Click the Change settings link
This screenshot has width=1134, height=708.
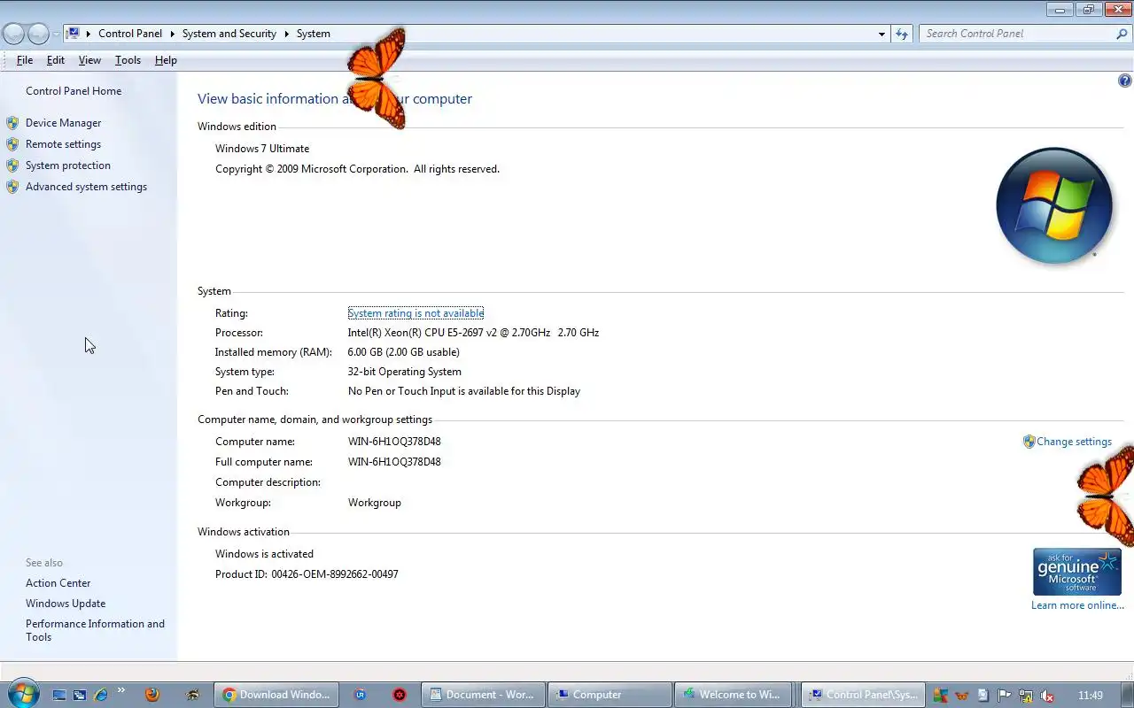[1074, 442]
